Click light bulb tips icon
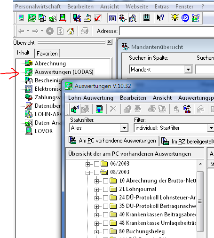Viewport: 214px width, 238px height. pyautogui.click(x=175, y=17)
